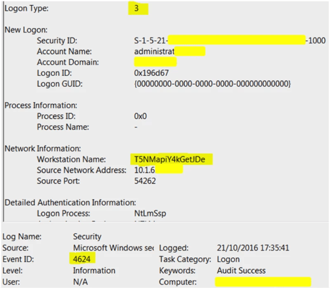
Task: Select the highlighted Computer name field
Action: (x=263, y=281)
